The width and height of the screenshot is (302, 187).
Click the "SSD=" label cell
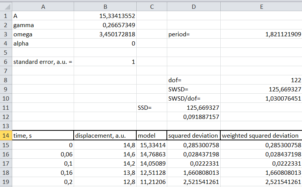[x=152, y=108]
